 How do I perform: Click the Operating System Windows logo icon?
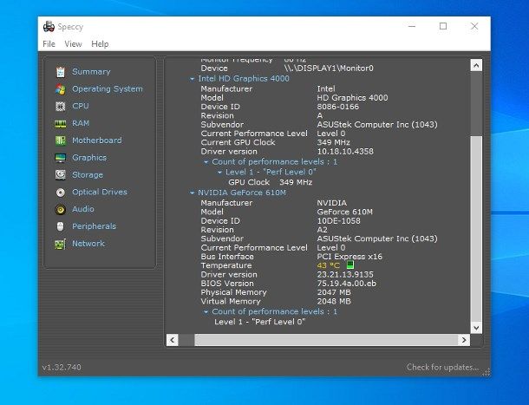tap(61, 89)
